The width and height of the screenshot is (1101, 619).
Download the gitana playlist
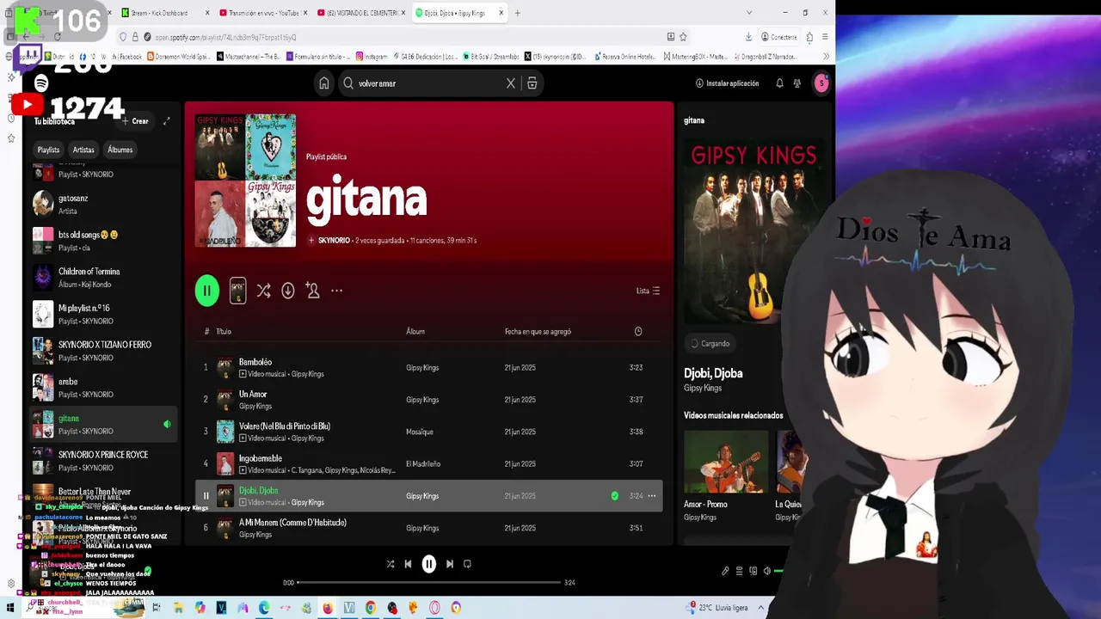coord(288,291)
